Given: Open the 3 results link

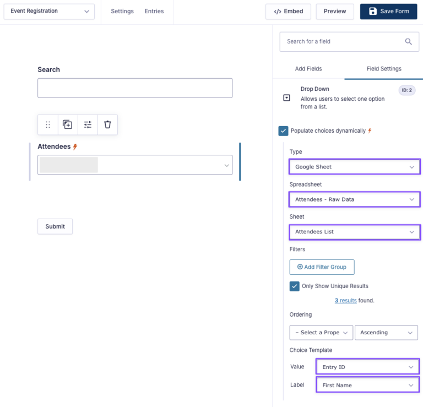Looking at the screenshot, I should coord(345,301).
